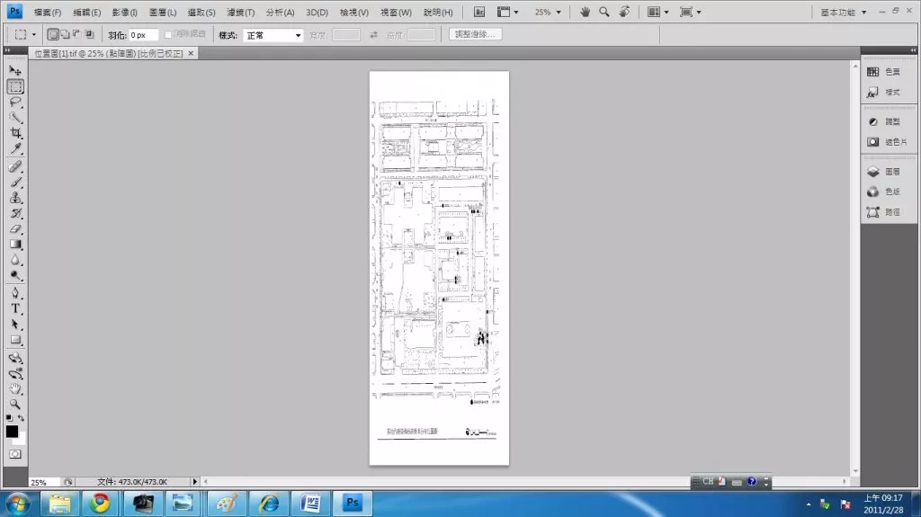Click the Hand icon in application bar
This screenshot has height=517, width=921.
[585, 12]
